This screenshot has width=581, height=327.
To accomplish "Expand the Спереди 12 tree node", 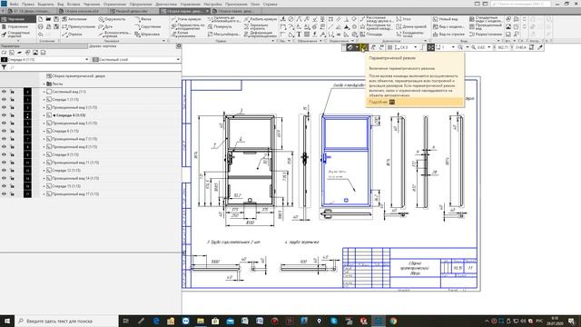I will (44, 171).
